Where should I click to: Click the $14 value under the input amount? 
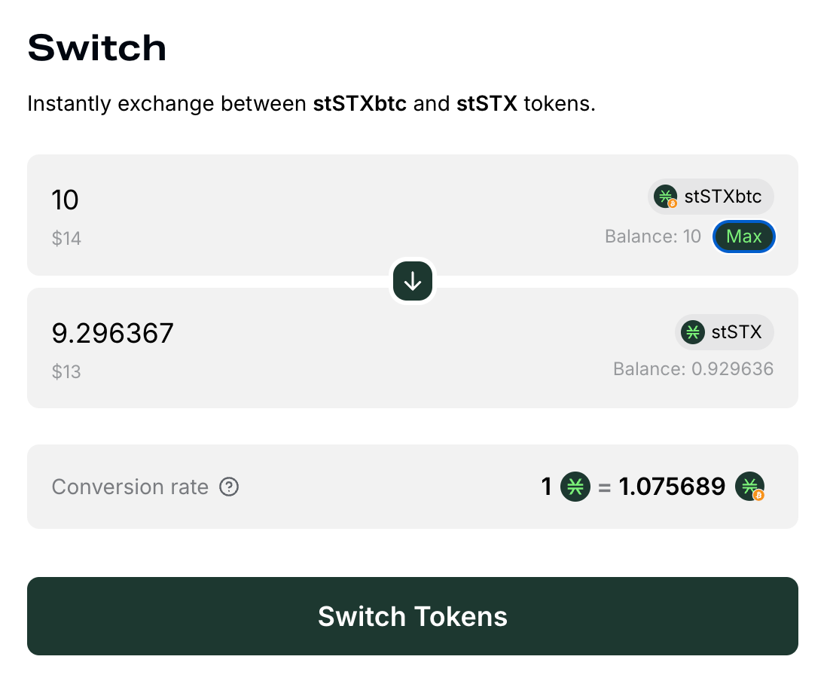(x=66, y=239)
